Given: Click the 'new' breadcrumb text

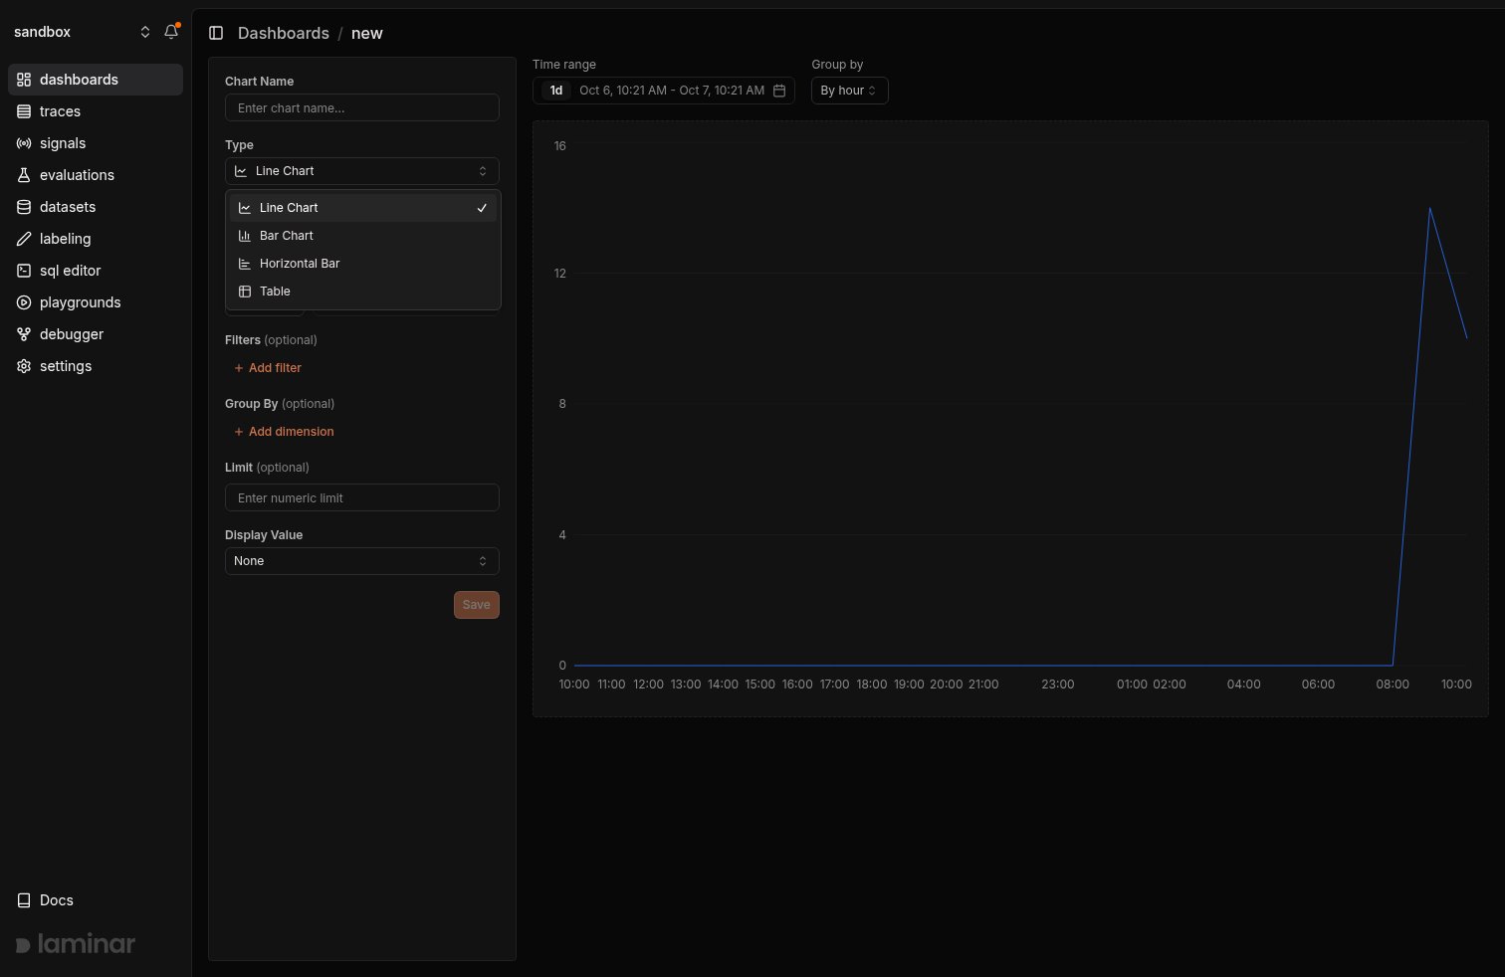Looking at the screenshot, I should click(367, 33).
